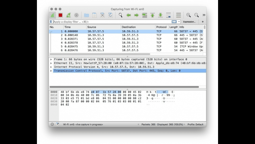The width and height of the screenshot is (255, 144).
Task: Click hex offset 0030 row bytes
Action: pyautogui.click(x=101, y=101)
